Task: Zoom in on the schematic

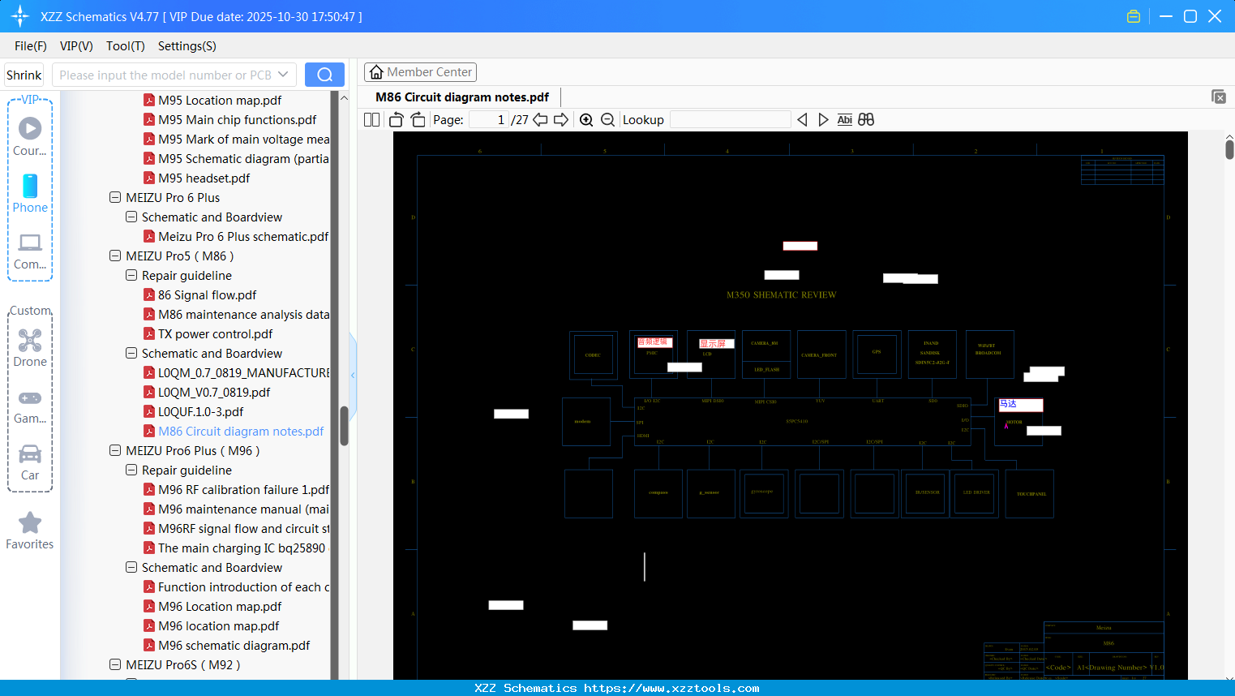Action: point(586,120)
